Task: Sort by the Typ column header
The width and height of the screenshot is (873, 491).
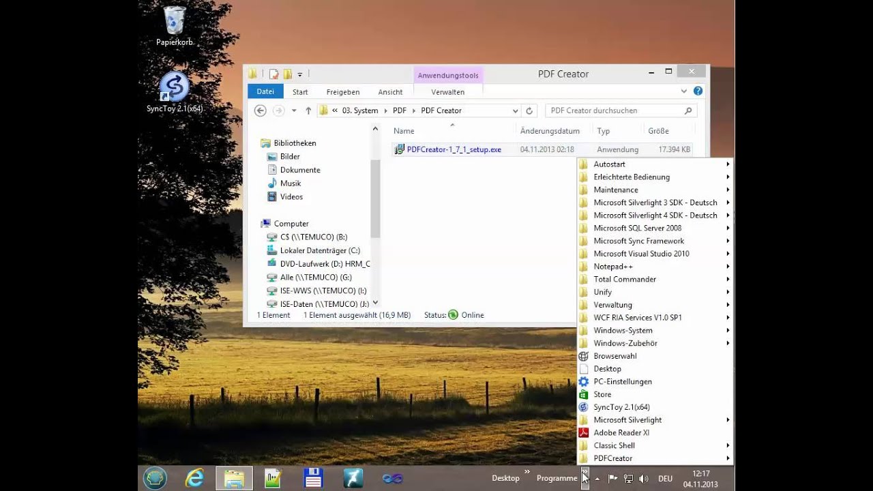Action: [x=603, y=131]
